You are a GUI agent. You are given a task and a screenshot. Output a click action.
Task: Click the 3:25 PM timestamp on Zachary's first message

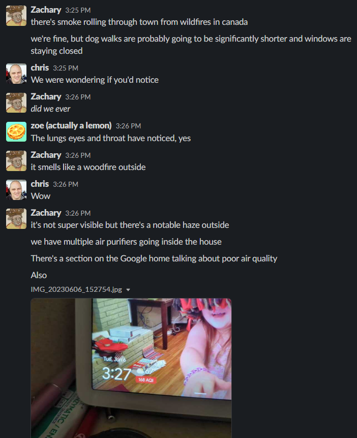point(78,10)
